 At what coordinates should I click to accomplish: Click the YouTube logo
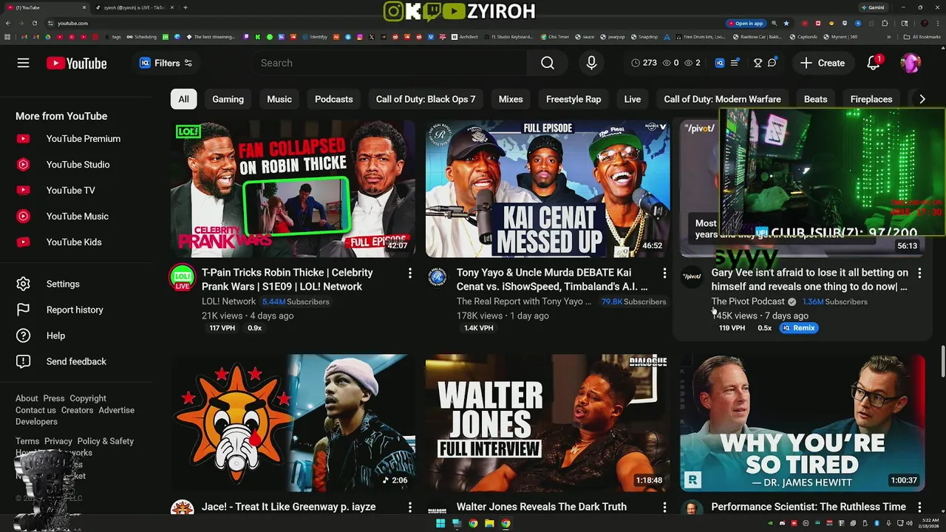76,64
